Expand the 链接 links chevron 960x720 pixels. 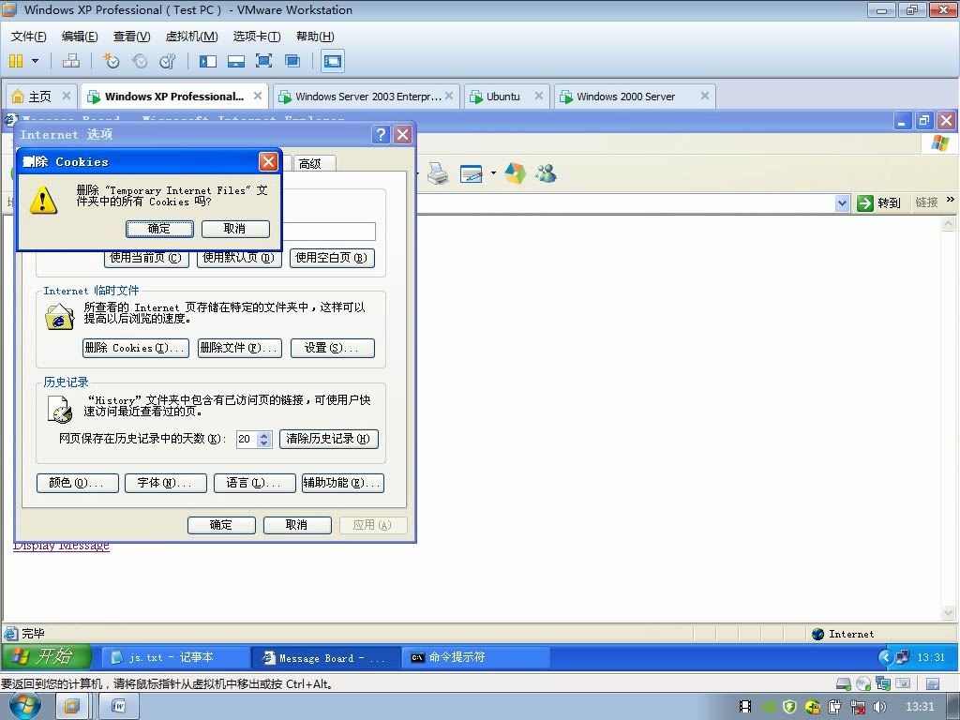[951, 200]
